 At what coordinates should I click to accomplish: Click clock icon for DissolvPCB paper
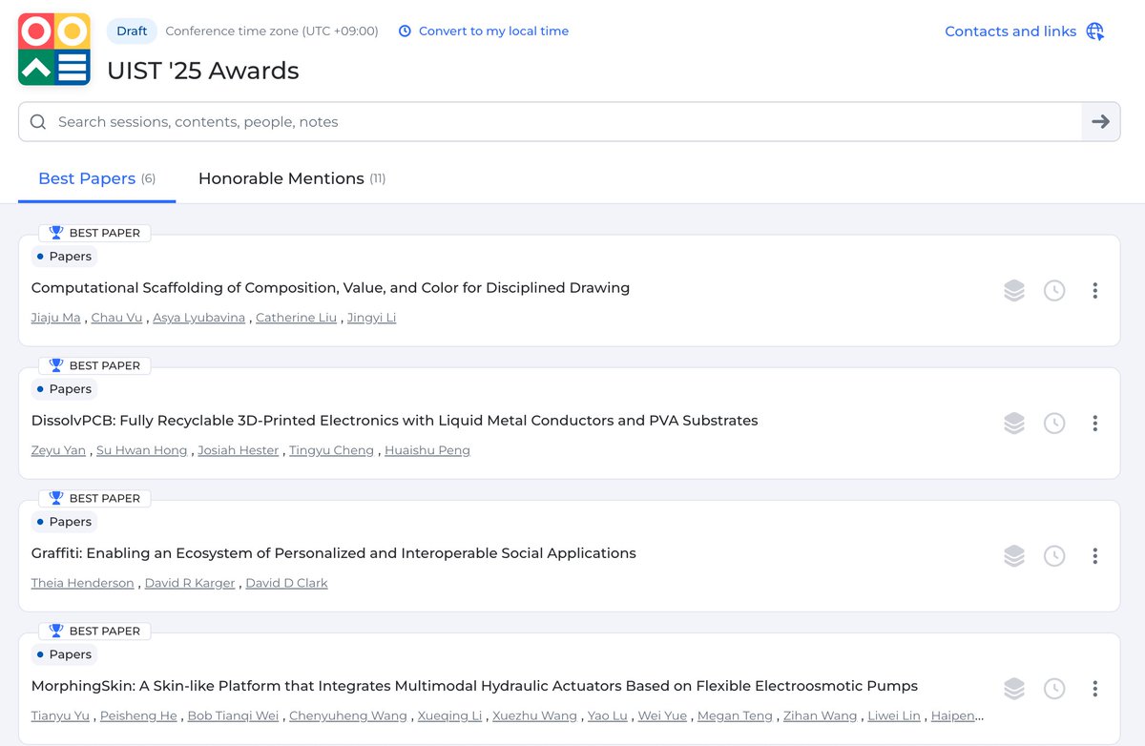(1054, 424)
